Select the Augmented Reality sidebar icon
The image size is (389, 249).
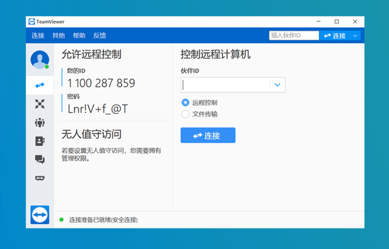39,178
